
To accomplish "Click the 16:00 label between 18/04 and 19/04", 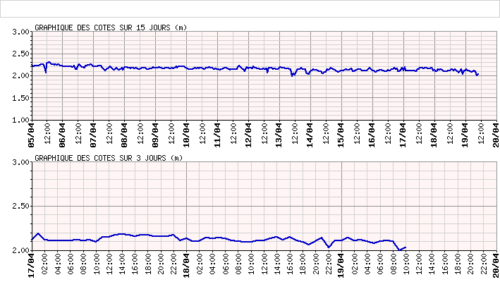I will pos(290,264).
